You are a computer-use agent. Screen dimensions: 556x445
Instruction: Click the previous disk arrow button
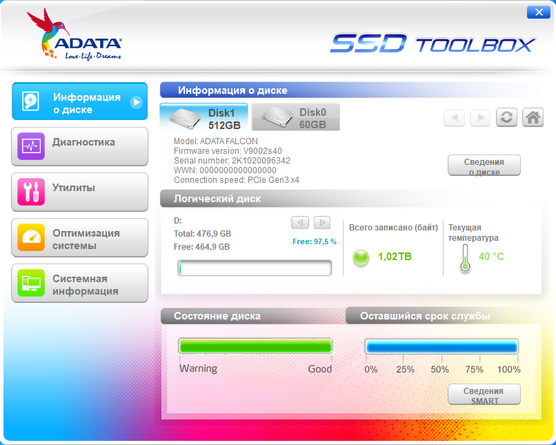point(454,118)
